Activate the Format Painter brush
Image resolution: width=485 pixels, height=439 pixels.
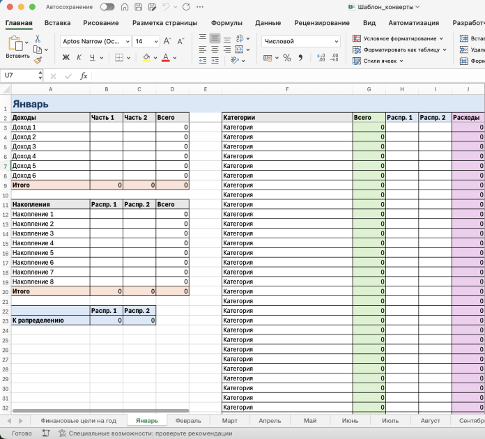tap(38, 61)
